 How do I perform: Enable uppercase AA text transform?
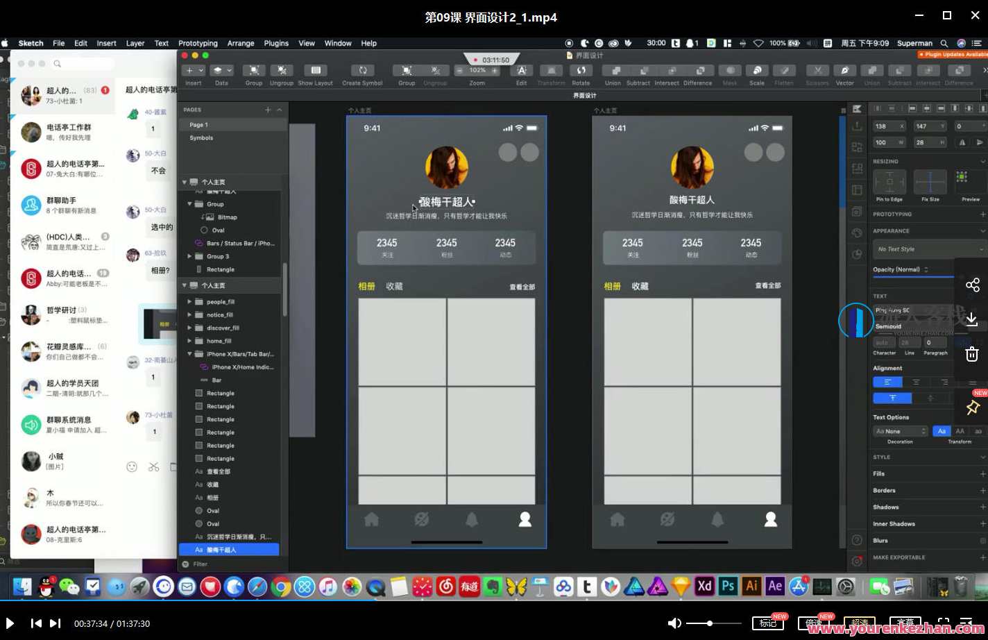coord(960,431)
